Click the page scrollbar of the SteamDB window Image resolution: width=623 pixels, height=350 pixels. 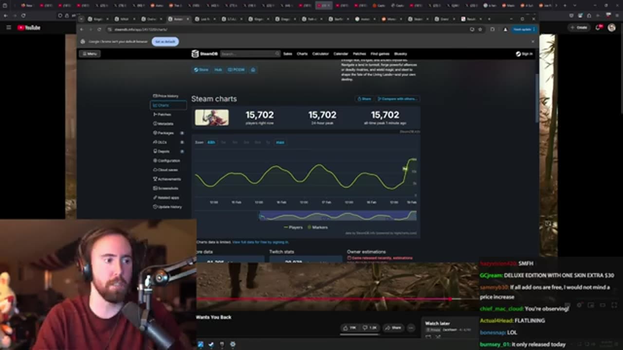pyautogui.click(x=537, y=97)
